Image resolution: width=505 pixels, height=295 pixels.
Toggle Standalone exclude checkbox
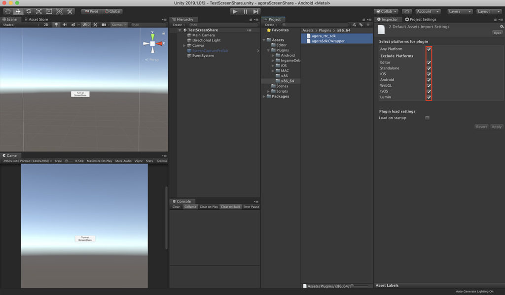pyautogui.click(x=429, y=68)
